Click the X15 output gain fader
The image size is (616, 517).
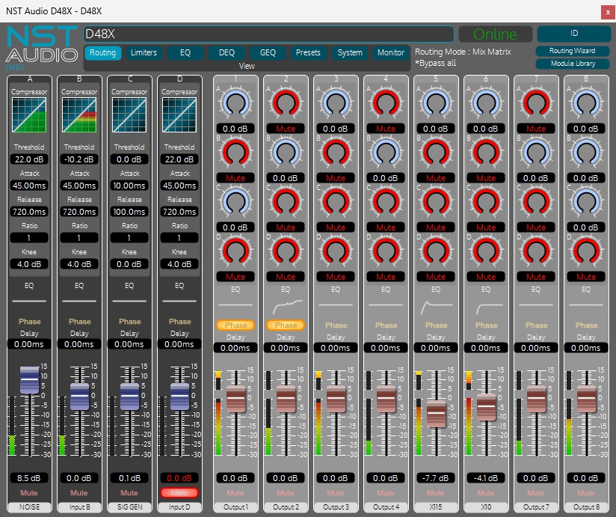tap(436, 414)
